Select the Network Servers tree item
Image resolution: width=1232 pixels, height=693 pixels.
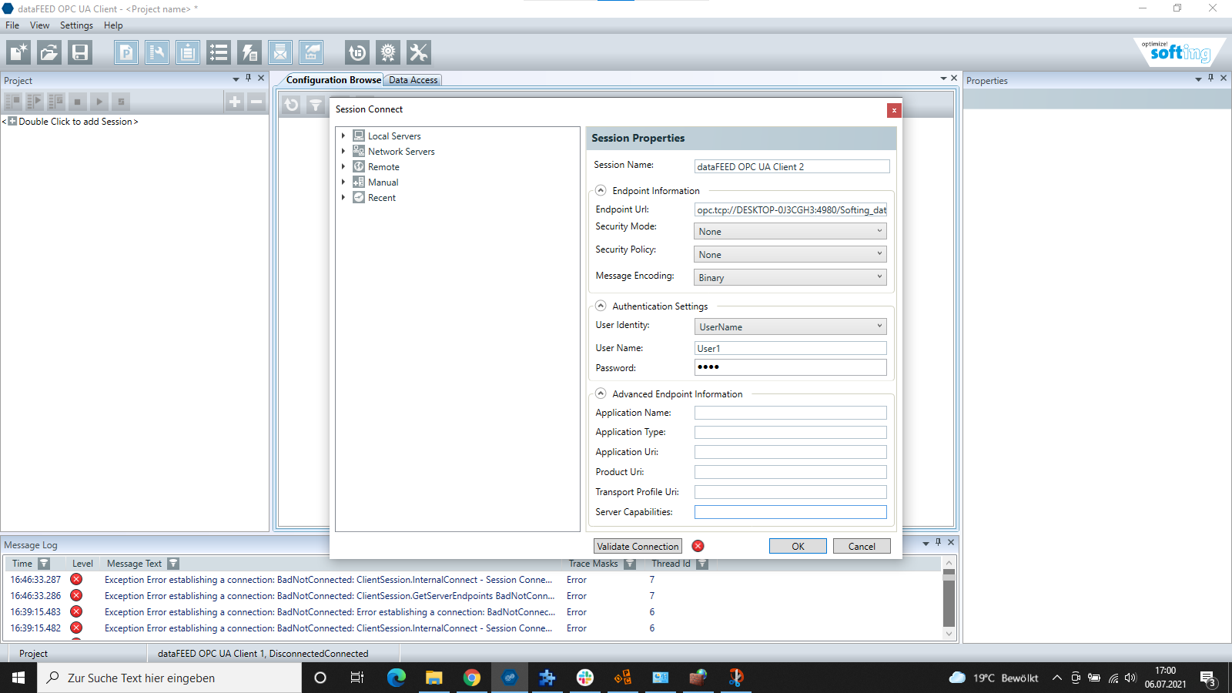[401, 152]
